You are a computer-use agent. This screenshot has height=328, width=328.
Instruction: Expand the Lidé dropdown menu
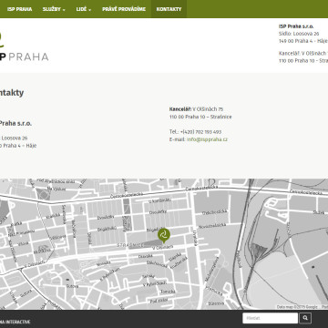(x=84, y=9)
